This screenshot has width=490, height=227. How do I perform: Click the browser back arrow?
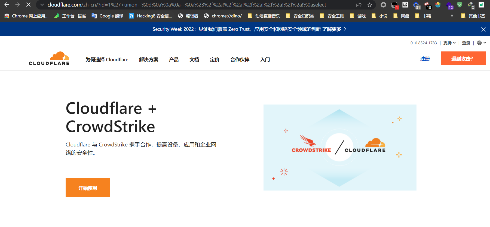[x=7, y=5]
